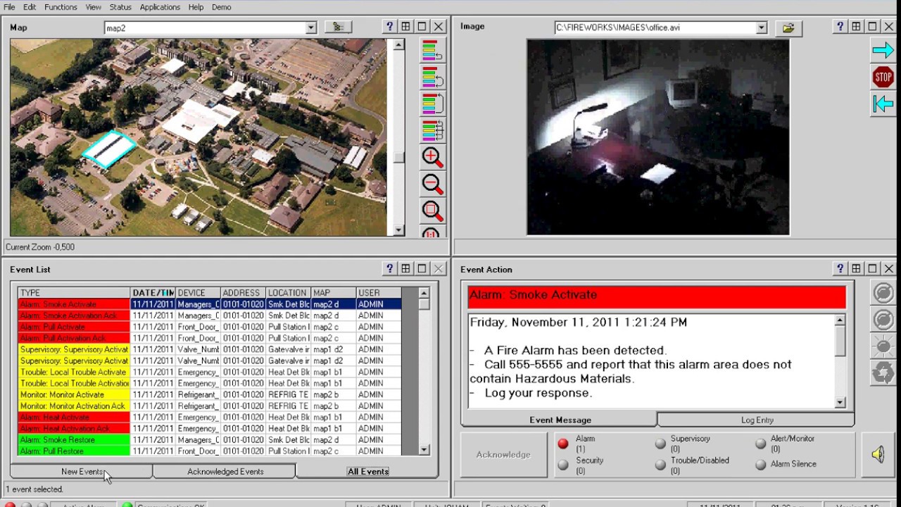Click the layer list icon with multiple crossed arrows
Image resolution: width=901 pixels, height=507 pixels.
pos(432,130)
